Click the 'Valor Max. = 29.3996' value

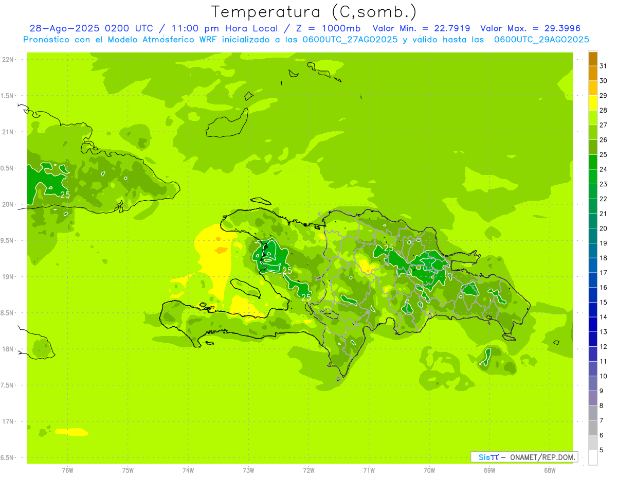coord(530,28)
